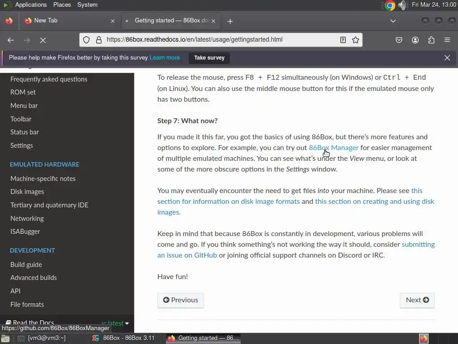Bookmark this page with the star
The height and width of the screenshot is (344, 458).
pos(356,40)
